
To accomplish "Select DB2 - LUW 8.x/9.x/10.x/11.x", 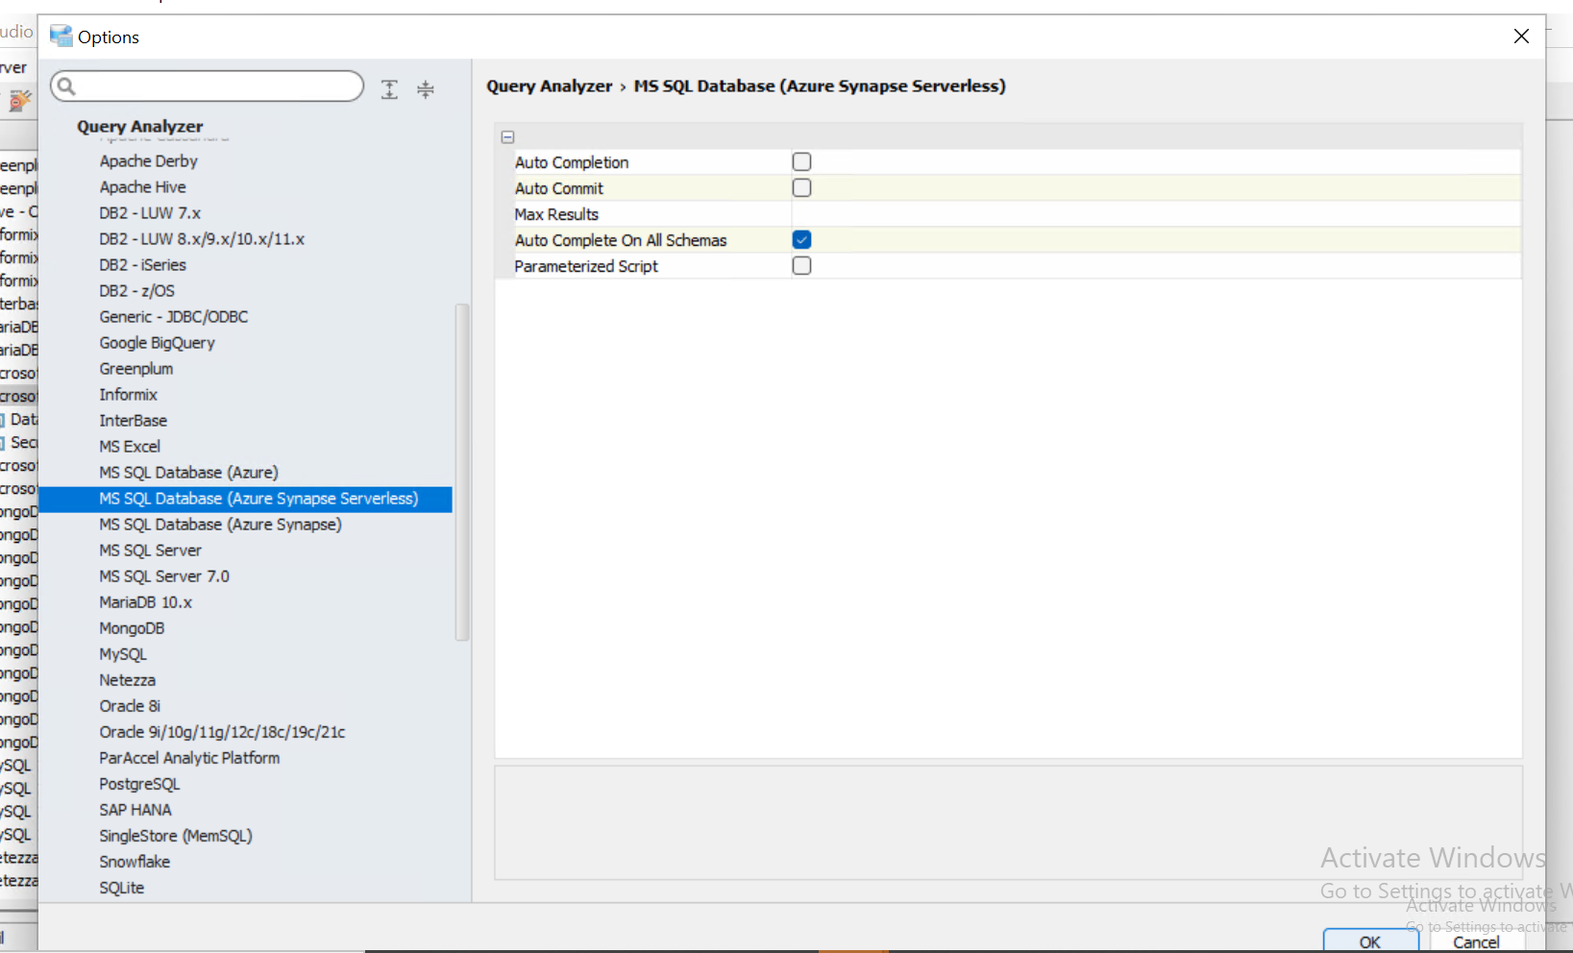I will pyautogui.click(x=202, y=239).
